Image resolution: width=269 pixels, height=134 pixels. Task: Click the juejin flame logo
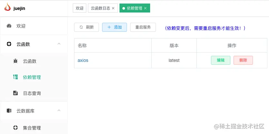(x=7, y=7)
